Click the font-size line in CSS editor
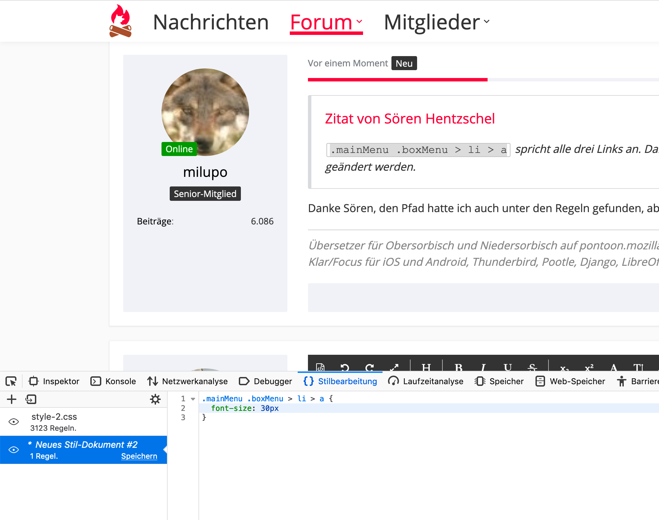The width and height of the screenshot is (659, 520). click(x=245, y=408)
